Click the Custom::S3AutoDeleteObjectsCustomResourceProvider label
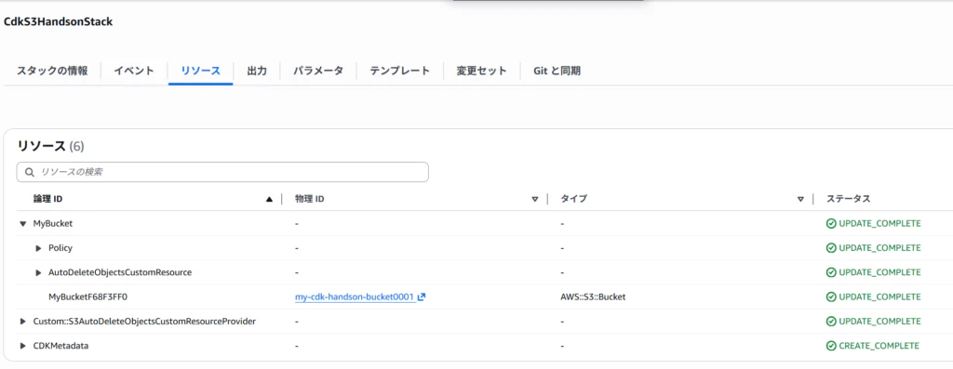 pos(144,321)
